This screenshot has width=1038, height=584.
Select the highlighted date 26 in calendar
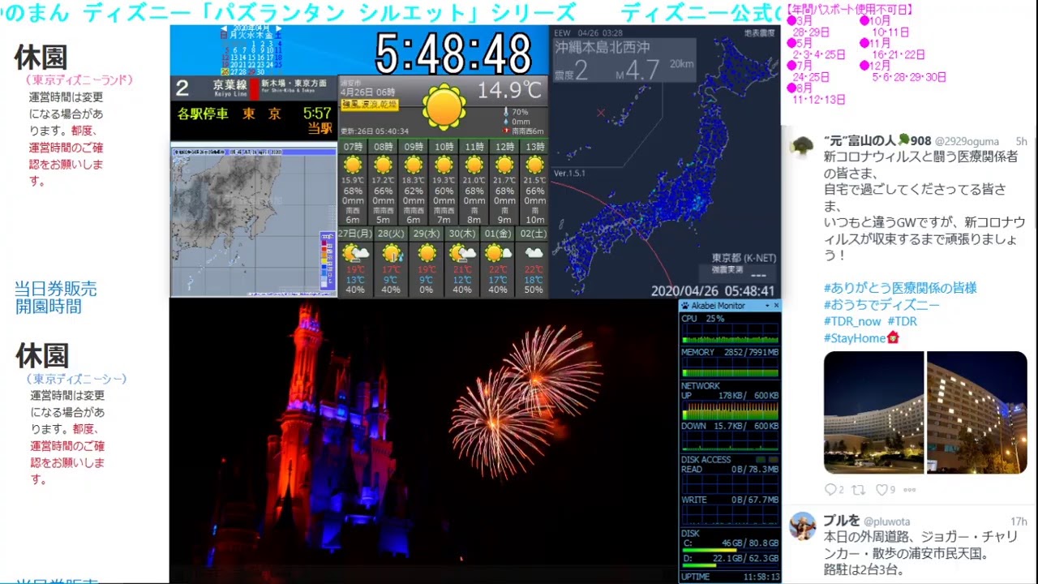[x=225, y=71]
